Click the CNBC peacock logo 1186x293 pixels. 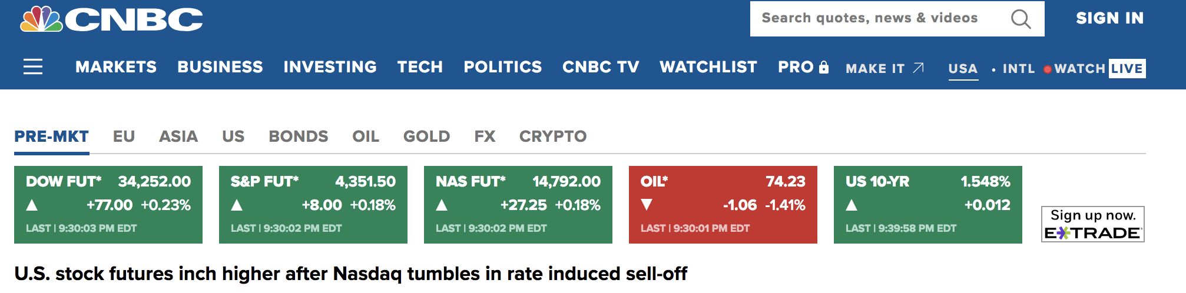(41, 19)
